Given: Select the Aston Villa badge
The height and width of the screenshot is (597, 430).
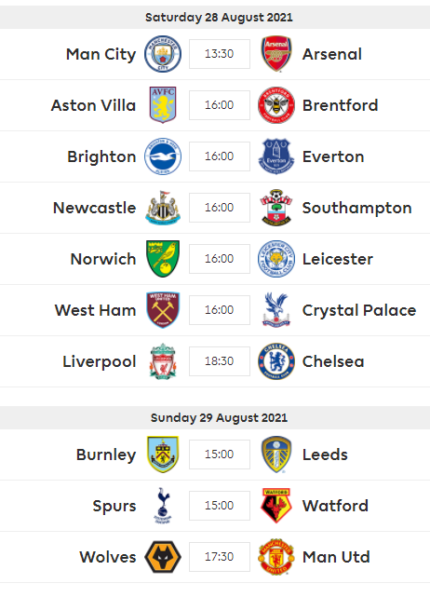Looking at the screenshot, I should coord(163,104).
